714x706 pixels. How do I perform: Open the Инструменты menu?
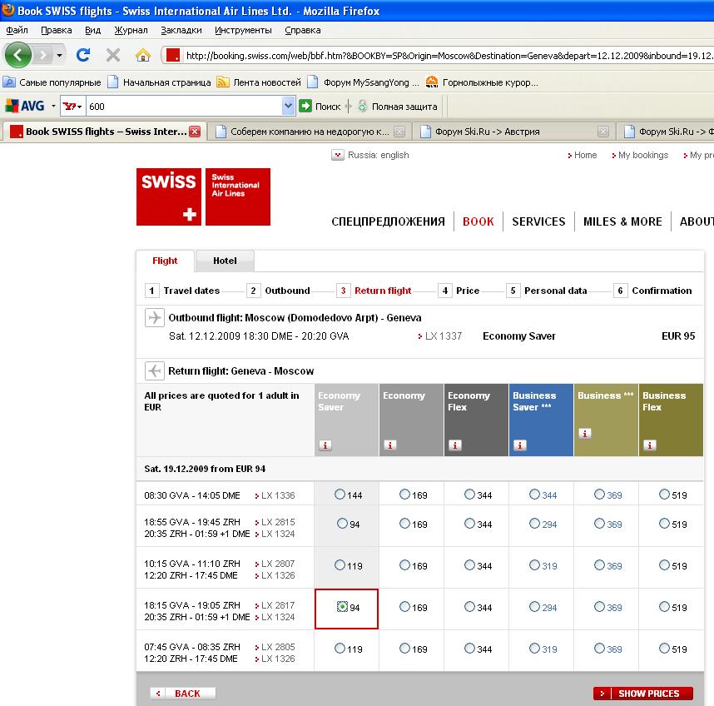[243, 30]
